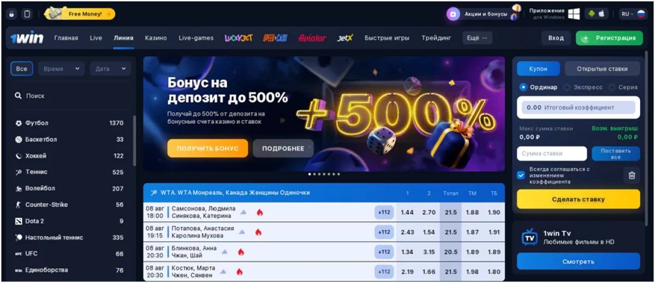Open the Казино menu item

click(x=156, y=38)
